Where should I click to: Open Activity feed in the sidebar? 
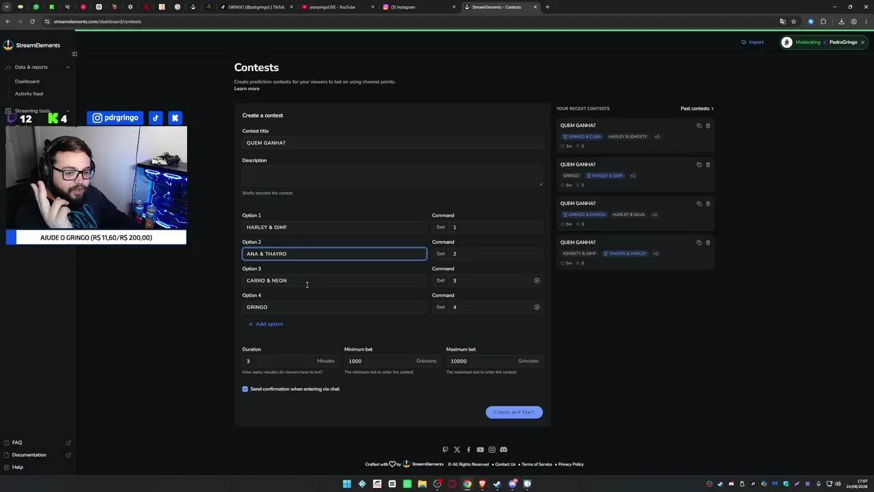(29, 94)
